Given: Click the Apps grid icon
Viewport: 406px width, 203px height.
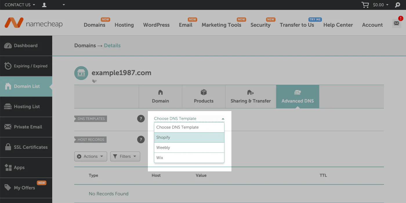Looking at the screenshot, I should coord(8,167).
